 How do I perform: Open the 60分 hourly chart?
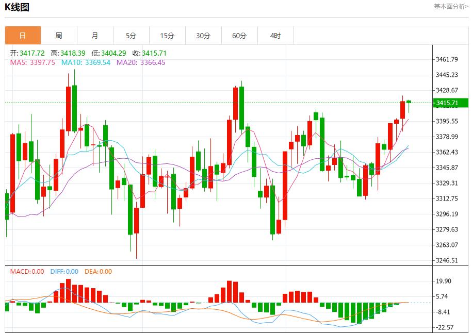point(240,35)
